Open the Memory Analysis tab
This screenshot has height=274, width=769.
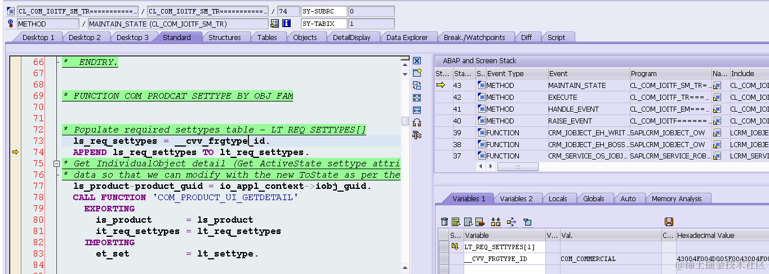pyautogui.click(x=677, y=198)
